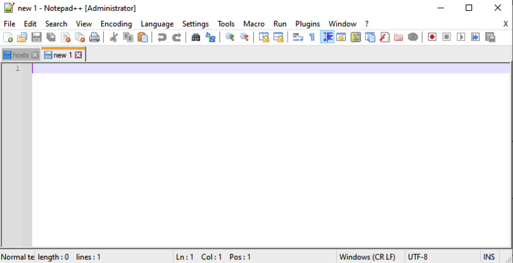The image size is (513, 263).
Task: Toggle the INS insert mode indicator
Action: point(489,257)
